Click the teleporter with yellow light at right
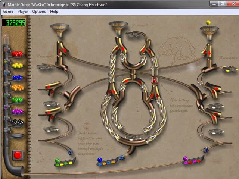Viewport: 239px width, 179px height. point(229,69)
